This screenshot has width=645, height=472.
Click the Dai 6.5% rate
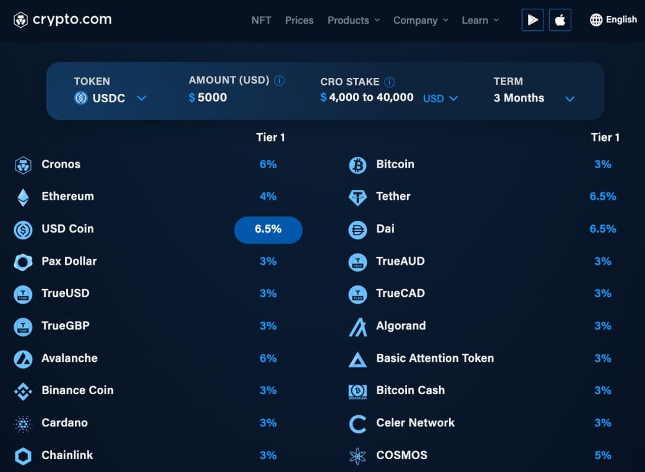pos(602,229)
